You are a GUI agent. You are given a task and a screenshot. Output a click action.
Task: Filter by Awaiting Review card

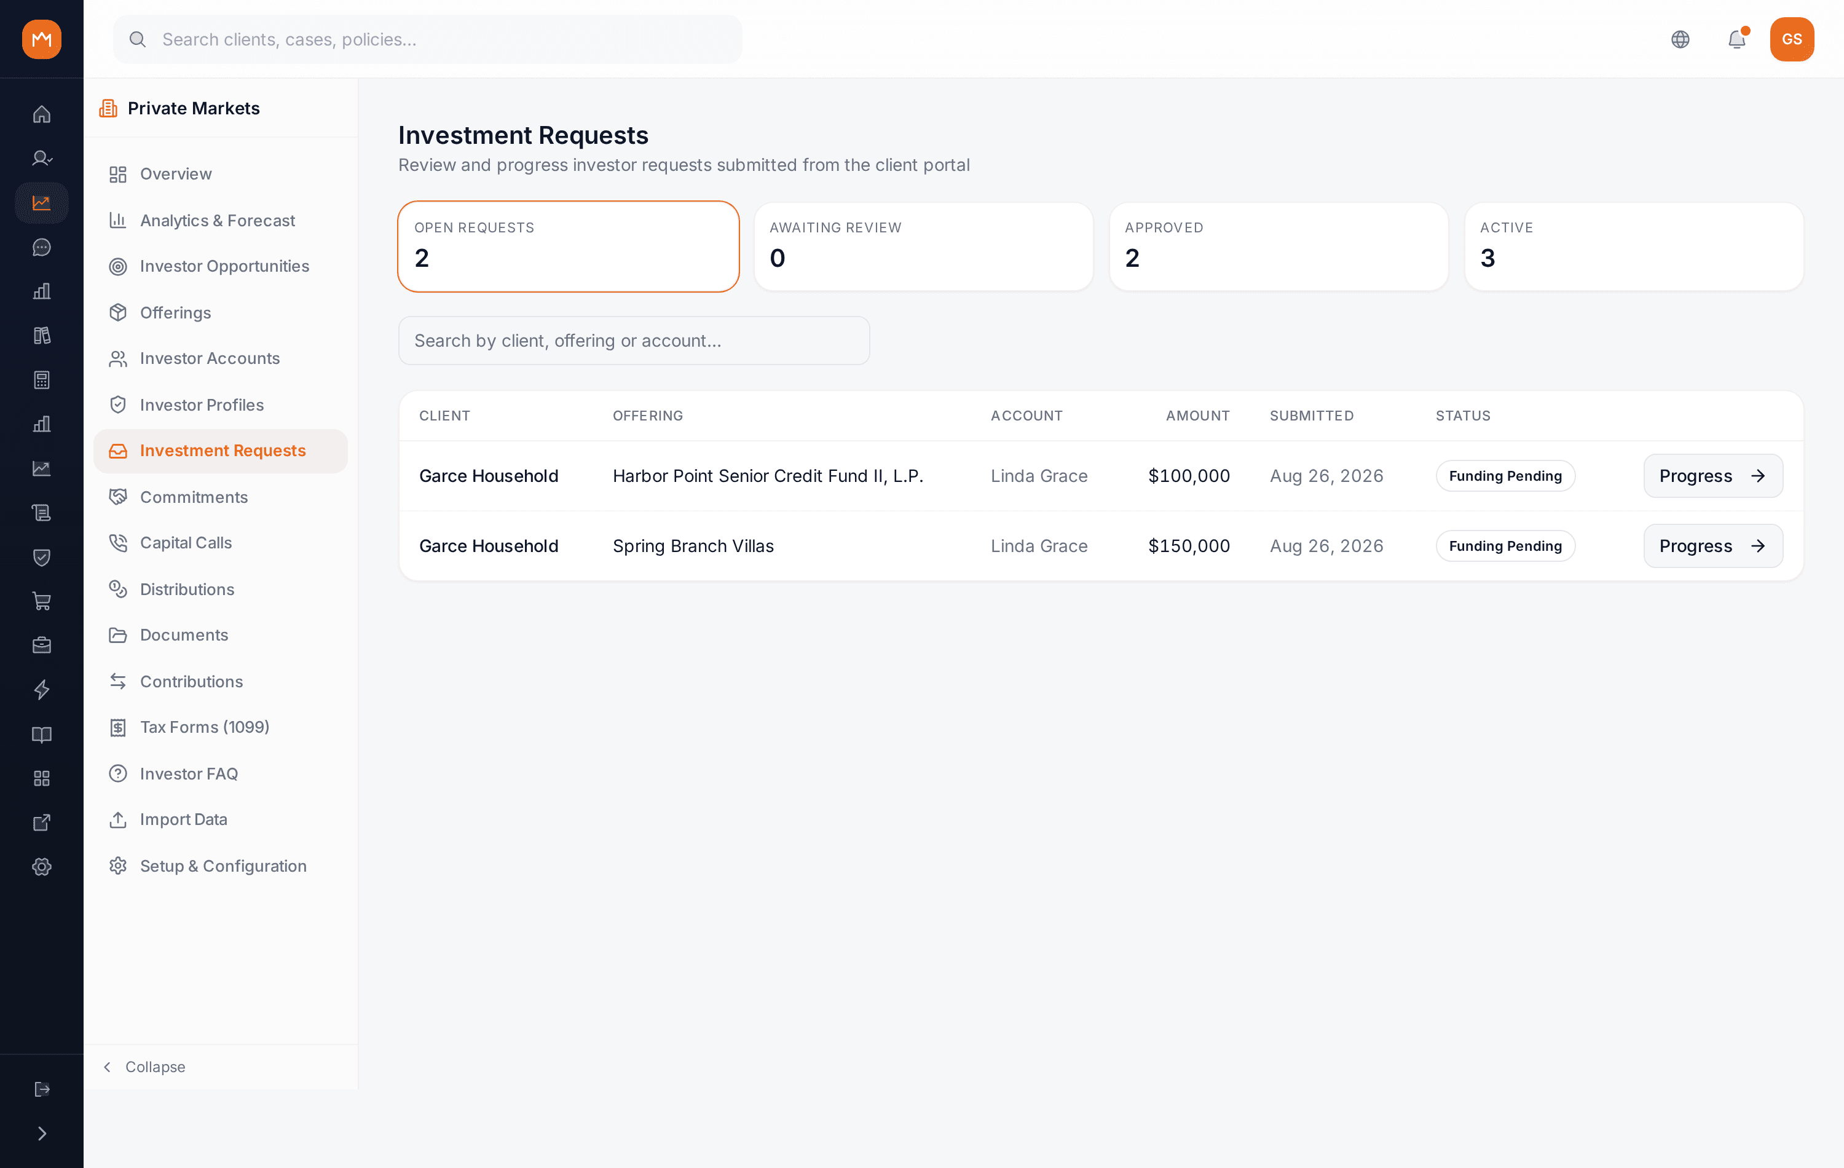923,247
